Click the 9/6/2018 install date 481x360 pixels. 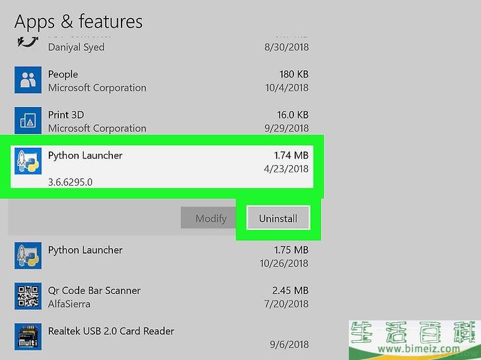click(x=289, y=344)
